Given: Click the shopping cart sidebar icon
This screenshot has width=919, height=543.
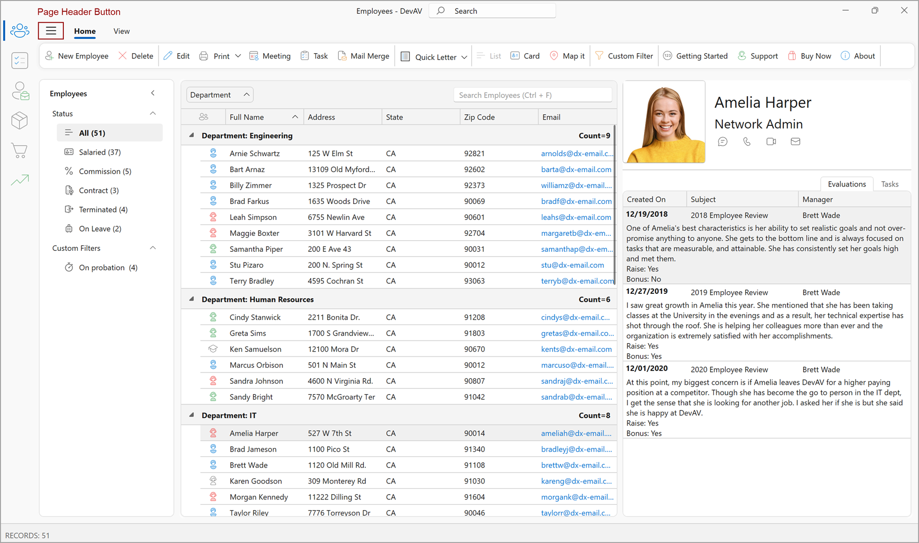Looking at the screenshot, I should 19,151.
